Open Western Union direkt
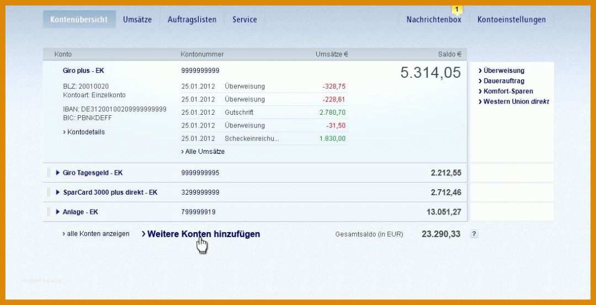Viewport: 596px width, 305px height. (x=514, y=102)
